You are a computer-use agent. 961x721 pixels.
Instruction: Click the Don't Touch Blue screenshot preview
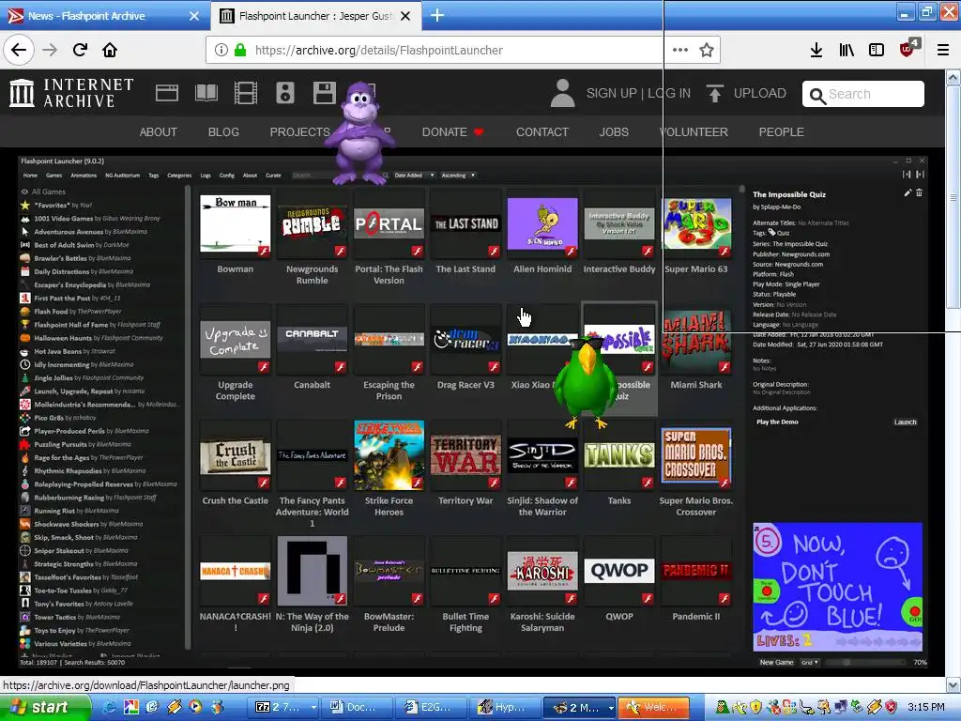(838, 587)
